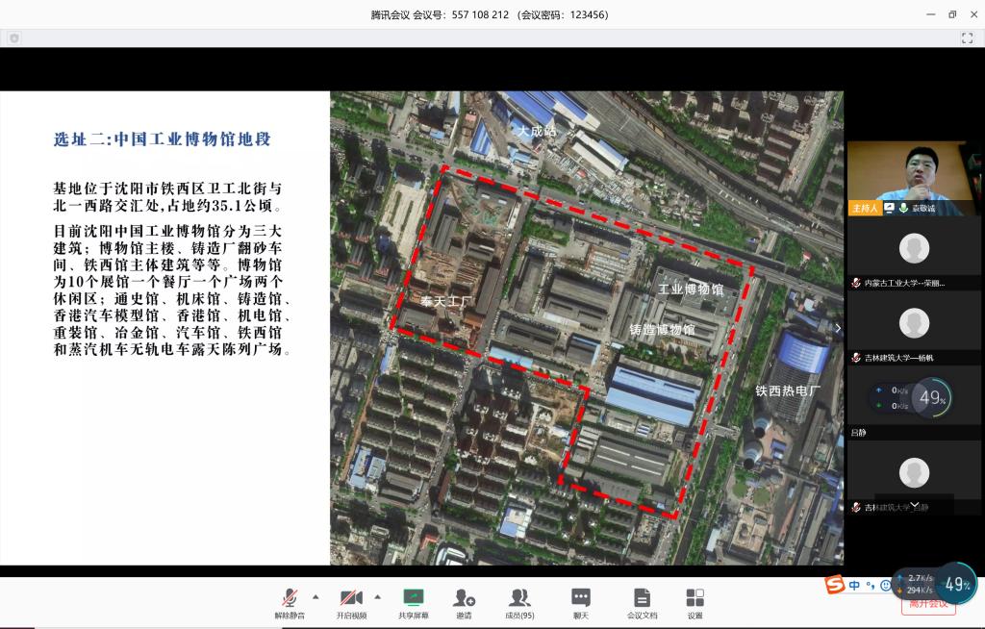
Task: Enter fullscreen mode via top-right icon
Action: pyautogui.click(x=967, y=38)
